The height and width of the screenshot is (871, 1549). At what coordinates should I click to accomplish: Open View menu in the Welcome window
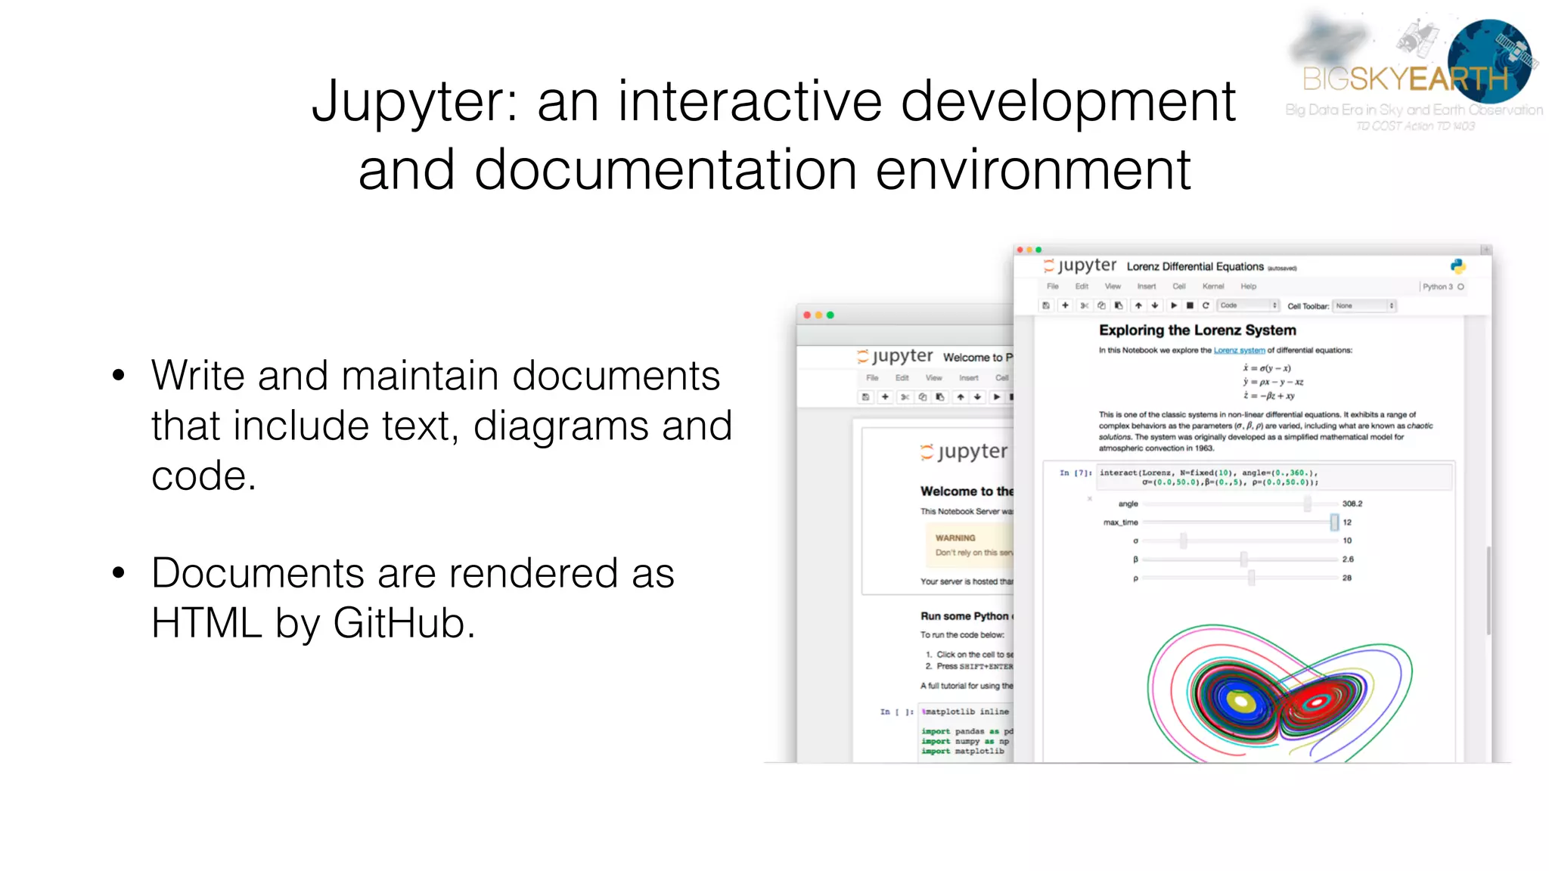coord(934,378)
